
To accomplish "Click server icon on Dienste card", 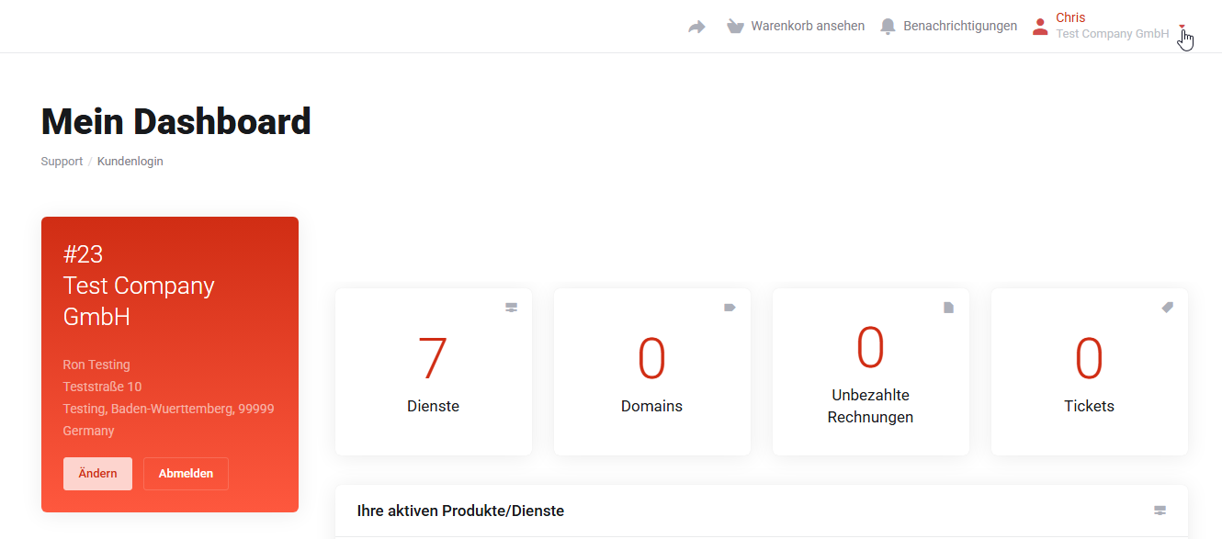I will coord(512,308).
